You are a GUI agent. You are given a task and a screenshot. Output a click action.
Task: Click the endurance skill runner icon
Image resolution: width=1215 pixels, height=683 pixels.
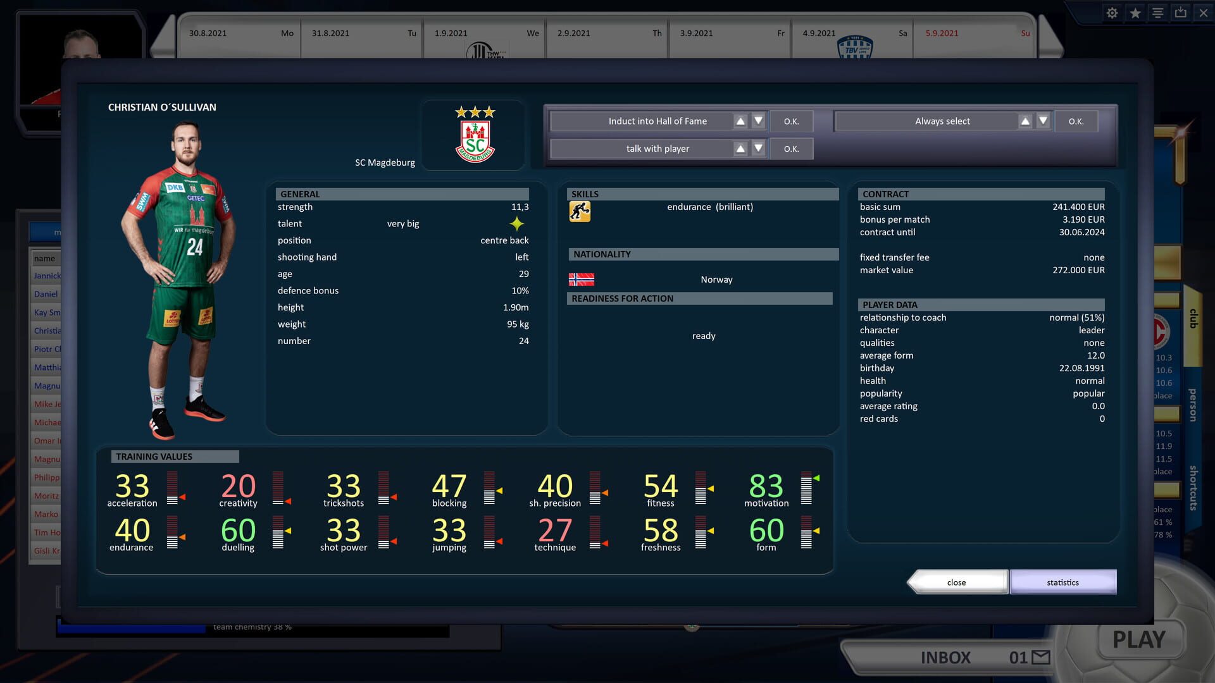coord(581,211)
